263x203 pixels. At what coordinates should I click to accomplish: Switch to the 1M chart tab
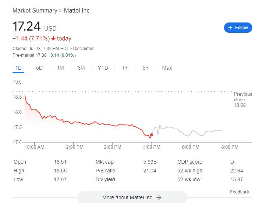click(x=60, y=68)
